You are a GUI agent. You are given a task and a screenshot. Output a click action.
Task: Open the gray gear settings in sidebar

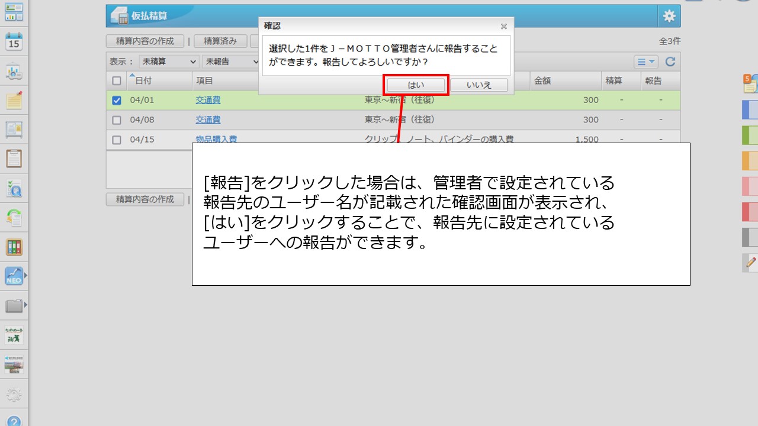[14, 394]
